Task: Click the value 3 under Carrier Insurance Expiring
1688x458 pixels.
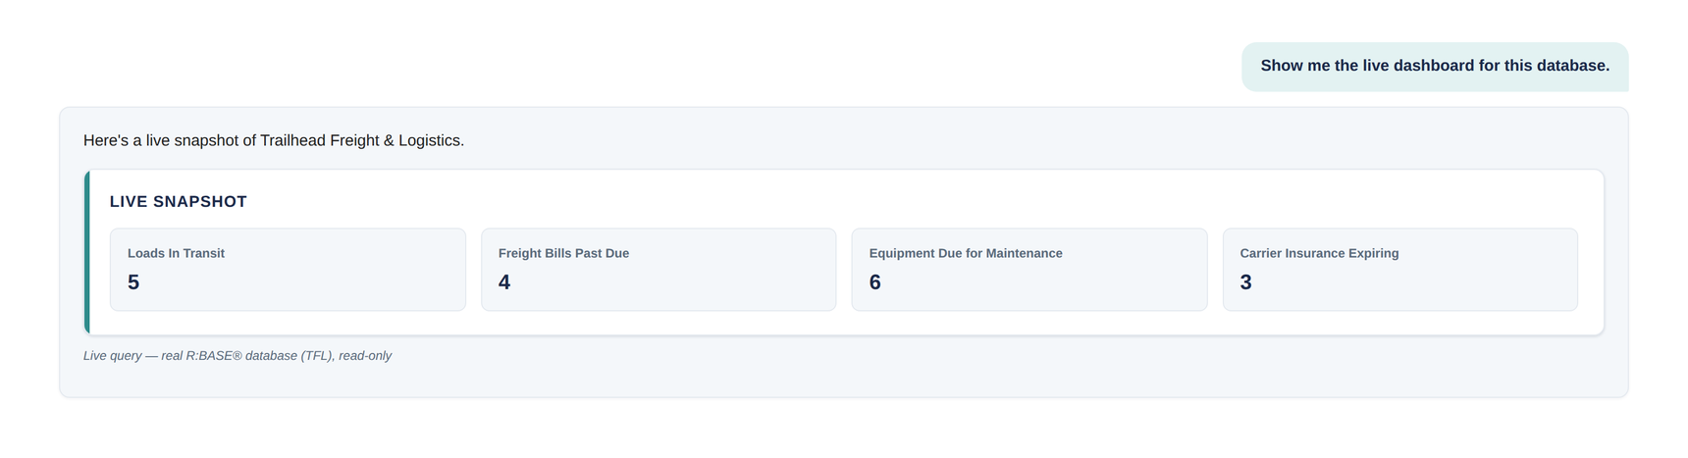Action: tap(1246, 282)
